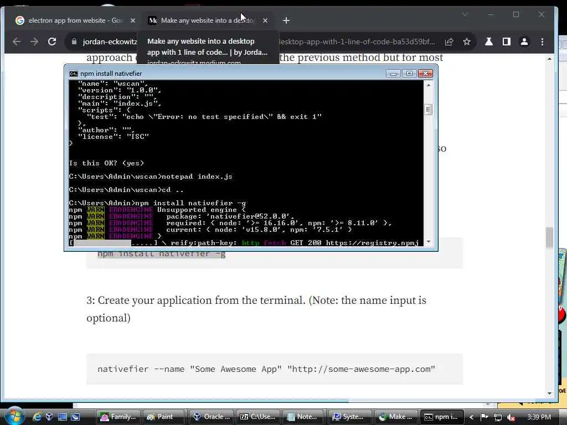The height and width of the screenshot is (425, 567).
Task: Open a new Chrome tab
Action: point(286,20)
